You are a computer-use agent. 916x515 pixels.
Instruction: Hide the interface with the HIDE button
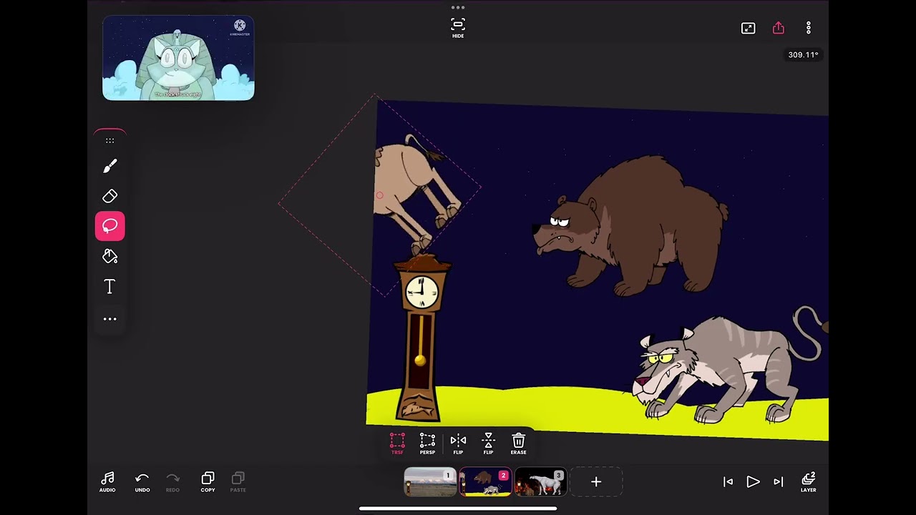[x=458, y=29]
